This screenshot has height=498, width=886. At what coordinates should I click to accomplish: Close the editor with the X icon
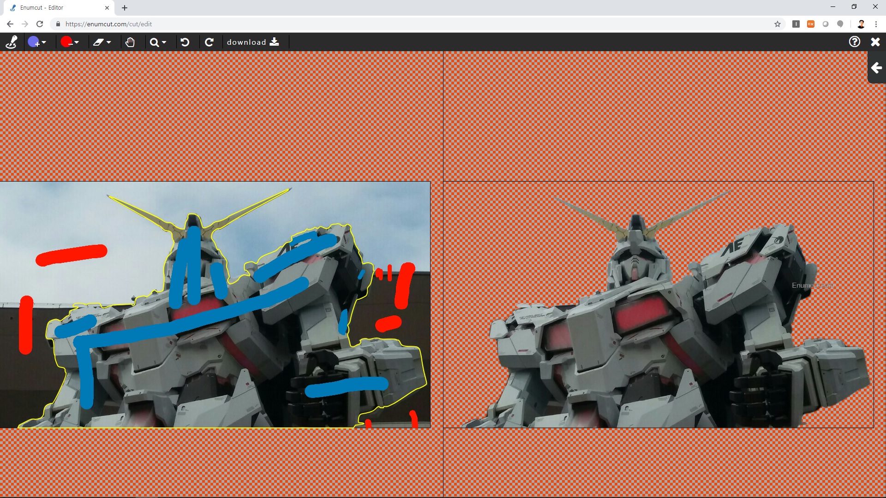875,42
